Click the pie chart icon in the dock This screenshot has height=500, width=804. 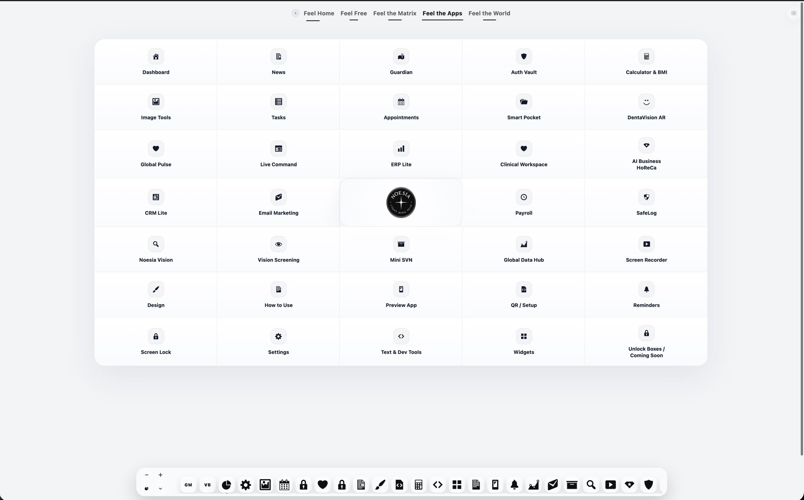pyautogui.click(x=226, y=485)
